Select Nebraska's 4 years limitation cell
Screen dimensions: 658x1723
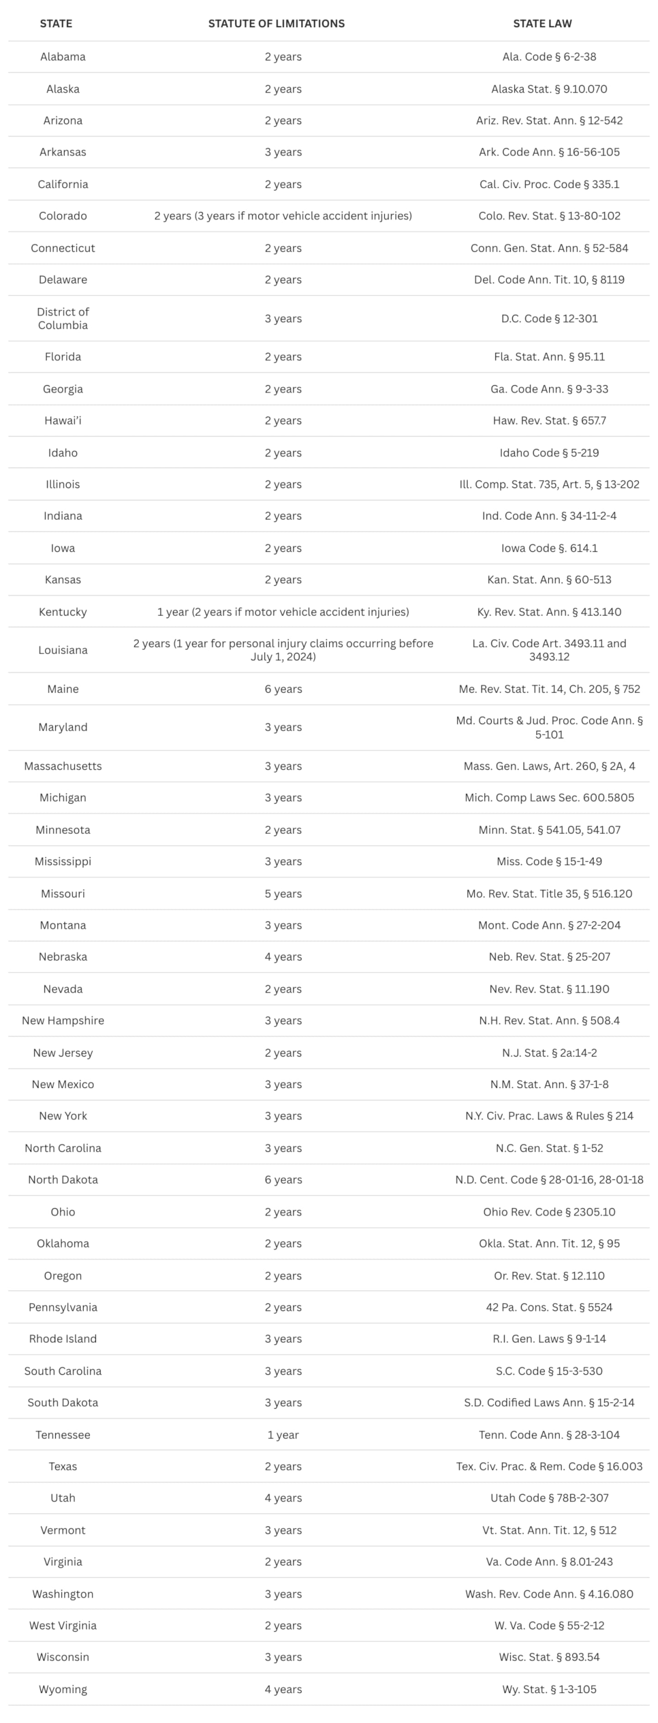pyautogui.click(x=283, y=956)
